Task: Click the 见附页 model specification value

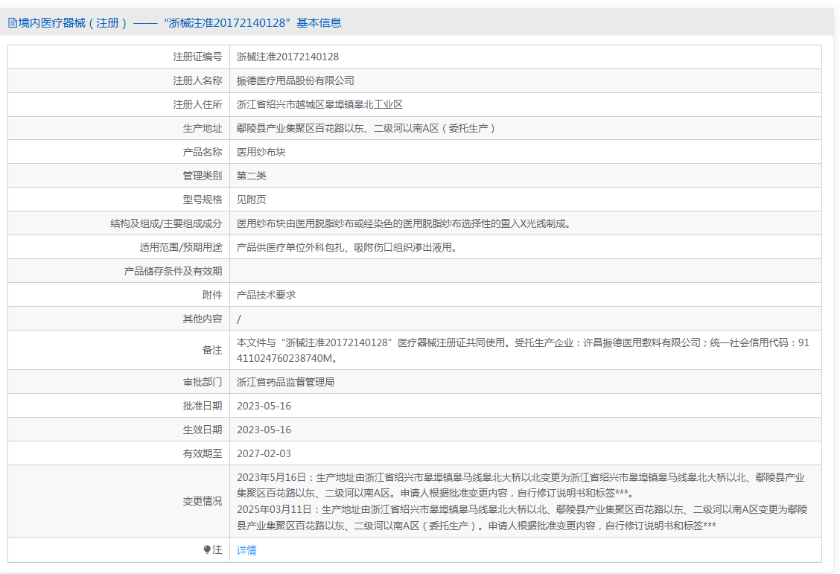Action: (251, 200)
